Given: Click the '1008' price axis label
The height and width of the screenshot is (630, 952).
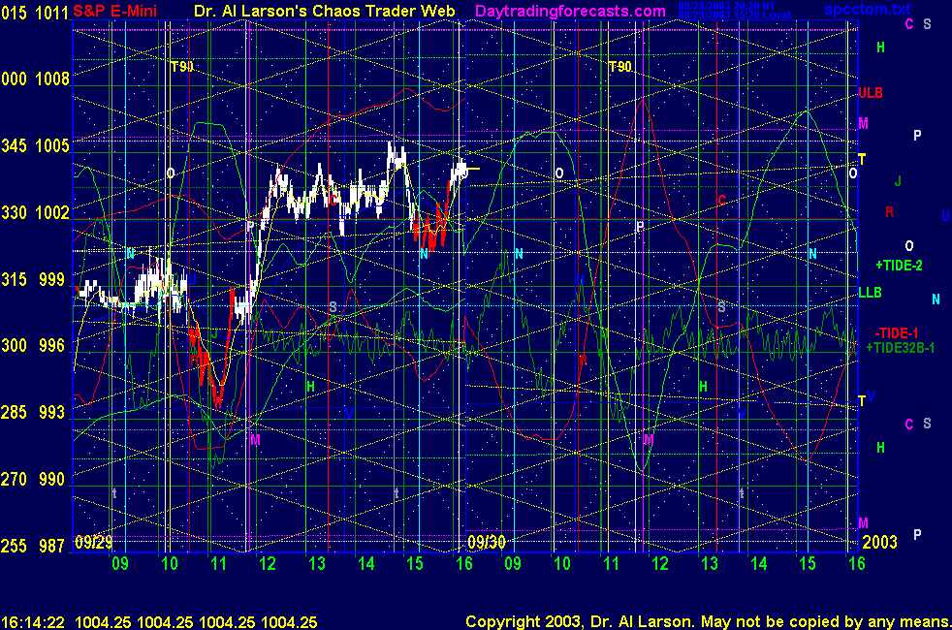Looking at the screenshot, I should pos(52,79).
